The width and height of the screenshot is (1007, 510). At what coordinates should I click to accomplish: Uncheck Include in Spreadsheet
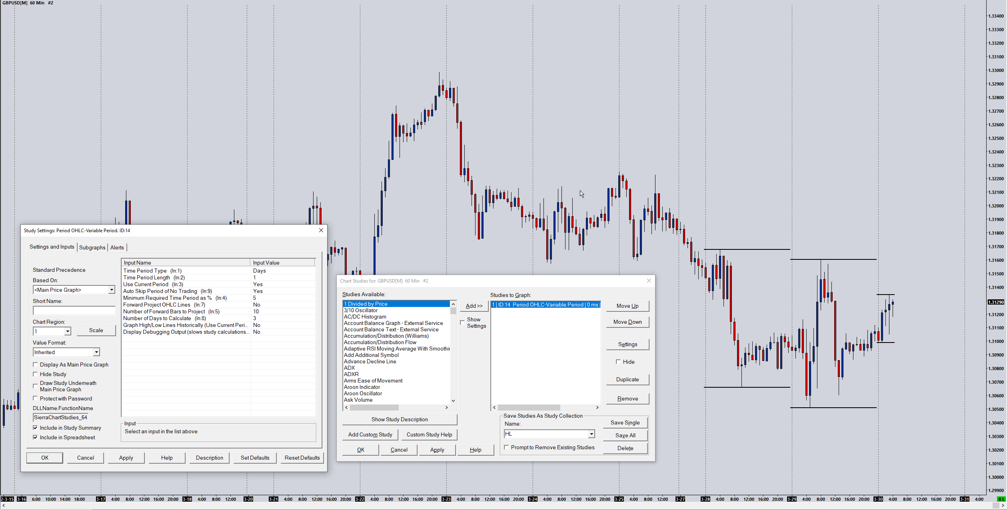click(36, 437)
